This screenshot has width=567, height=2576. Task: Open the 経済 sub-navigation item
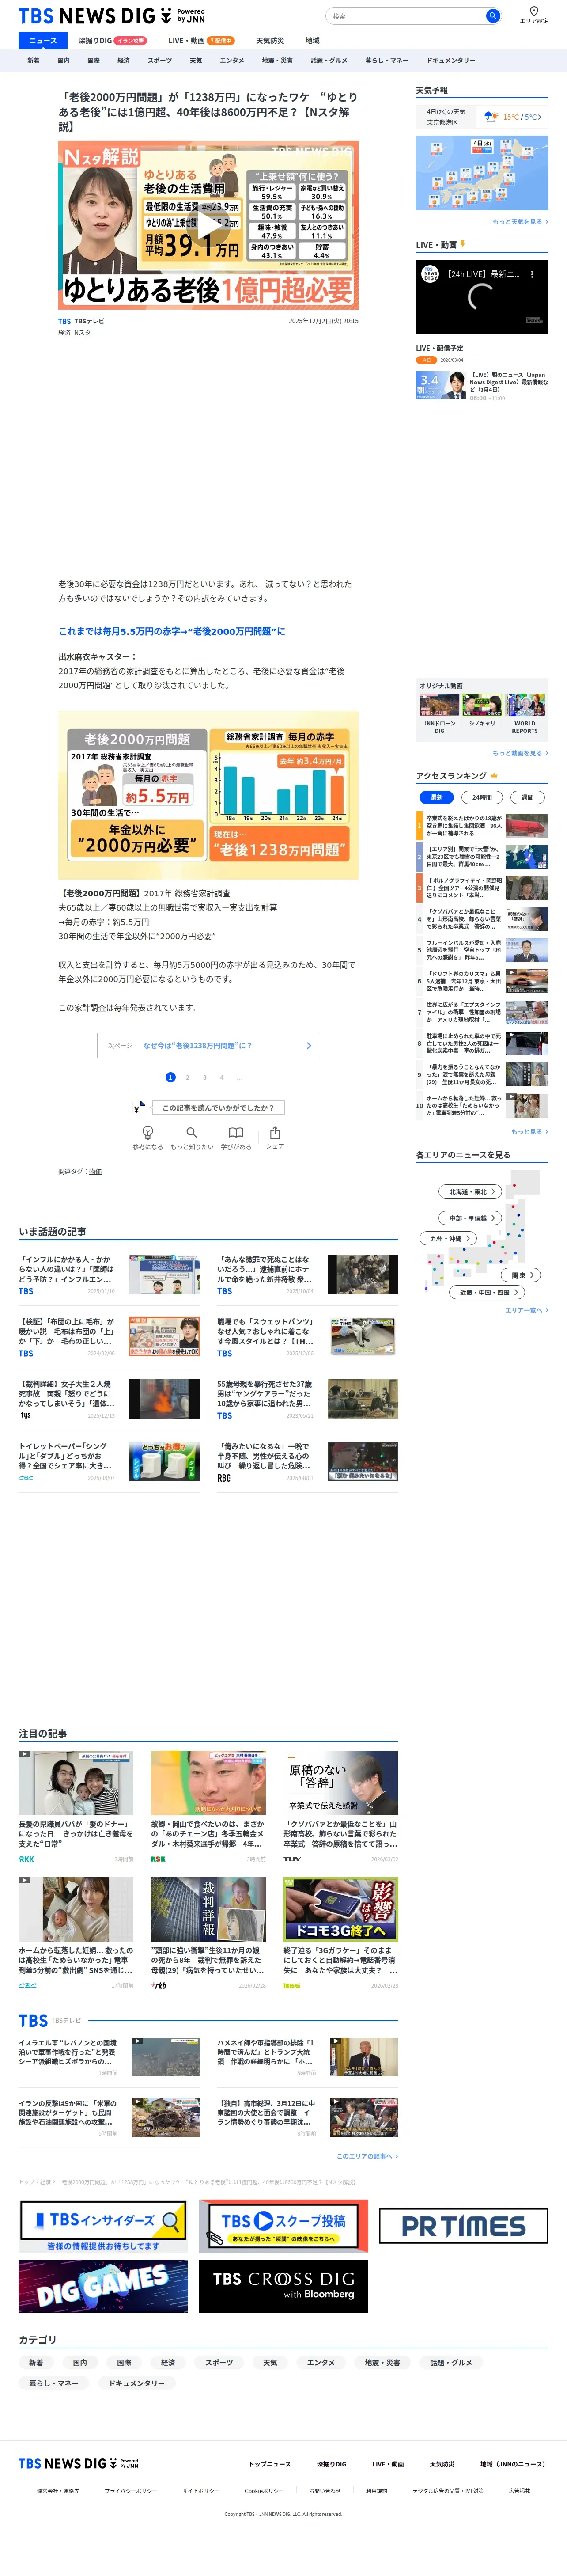123,60
